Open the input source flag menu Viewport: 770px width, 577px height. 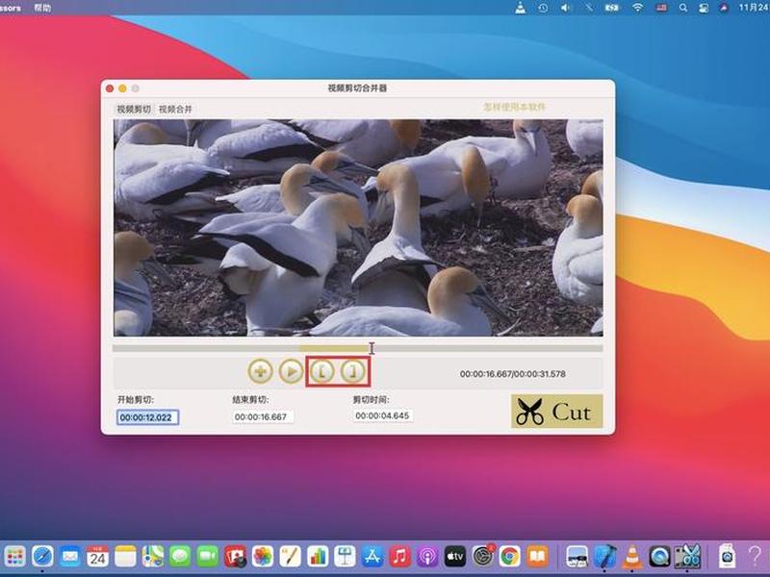tap(661, 8)
